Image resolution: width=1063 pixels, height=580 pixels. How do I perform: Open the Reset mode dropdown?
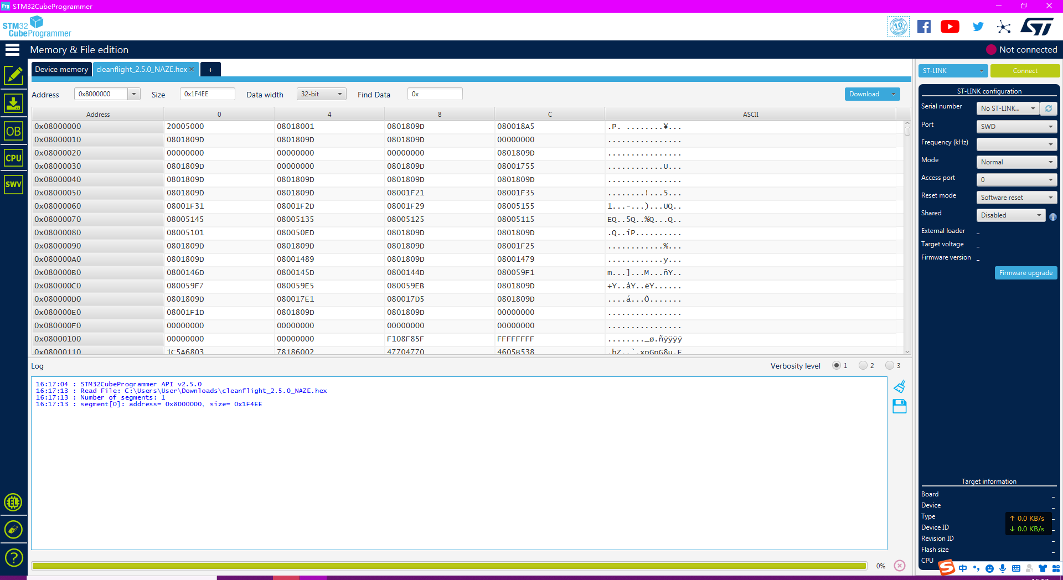coord(1016,198)
